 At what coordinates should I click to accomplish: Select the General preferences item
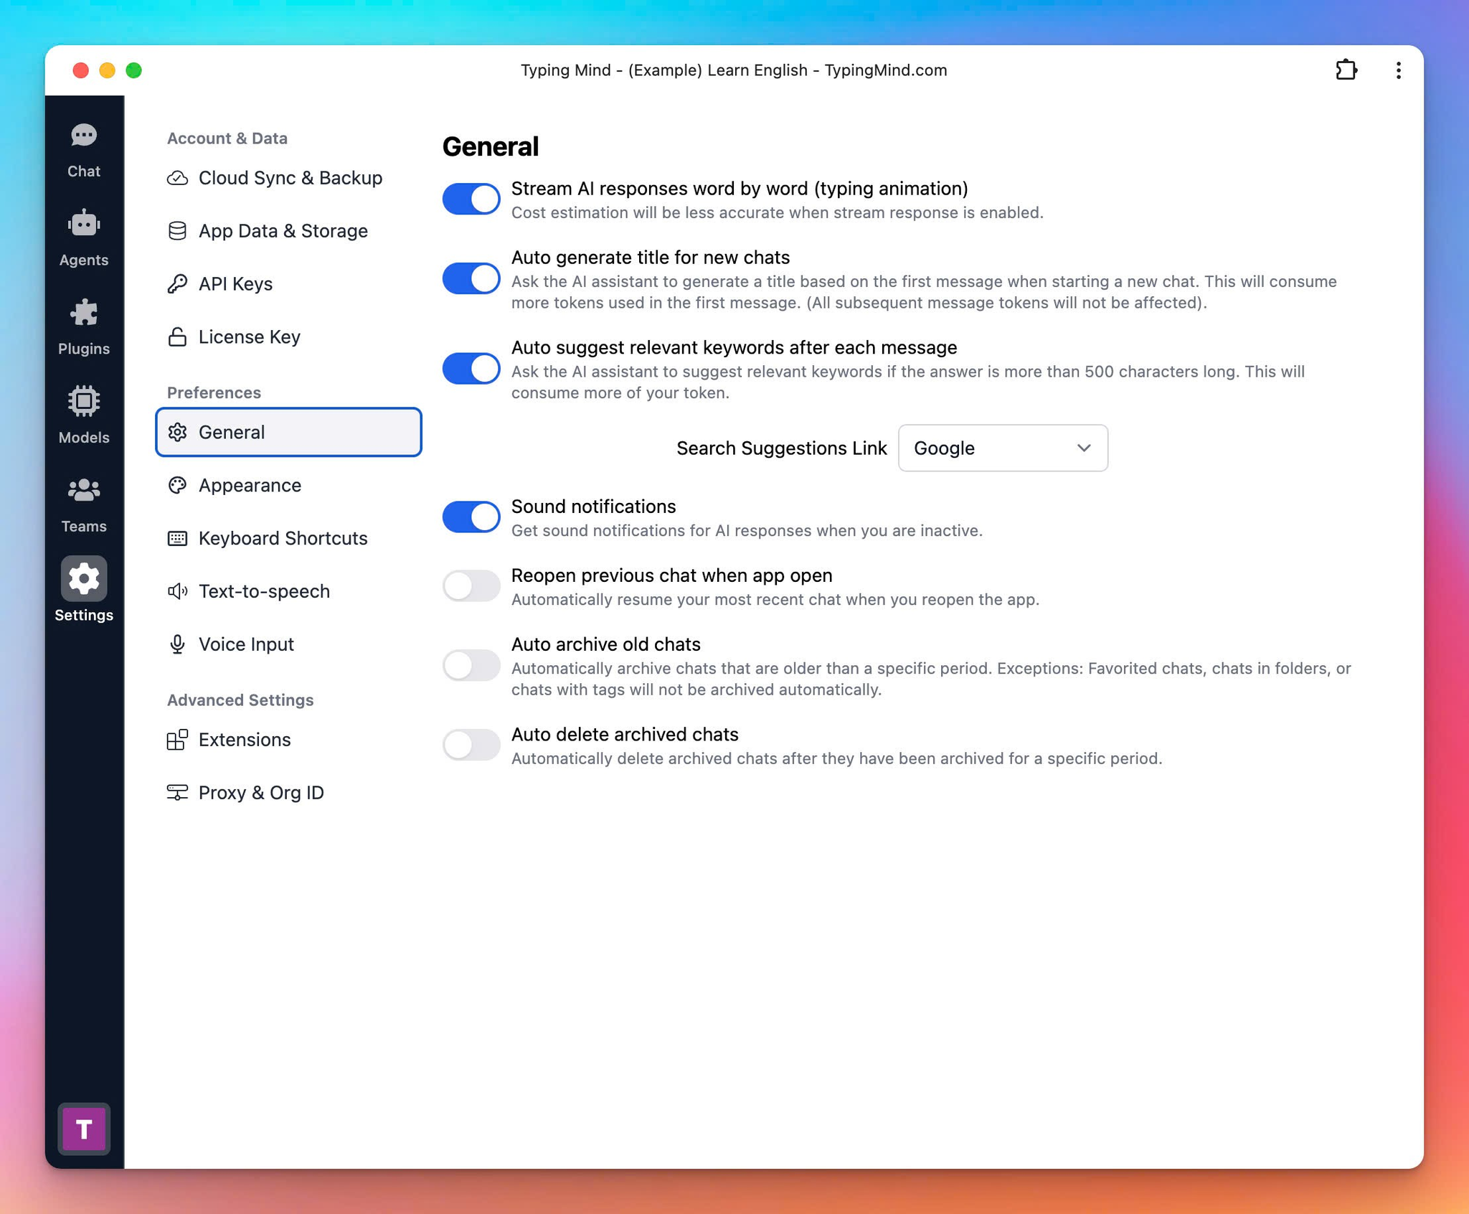click(288, 432)
